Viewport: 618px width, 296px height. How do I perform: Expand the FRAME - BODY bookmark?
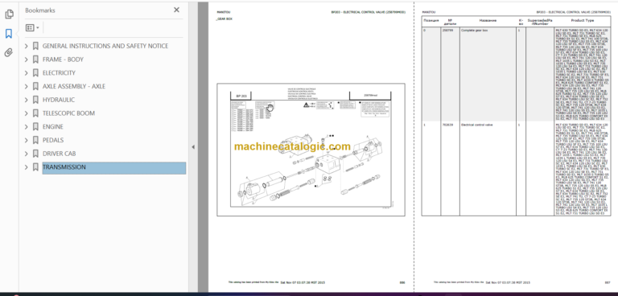point(27,60)
